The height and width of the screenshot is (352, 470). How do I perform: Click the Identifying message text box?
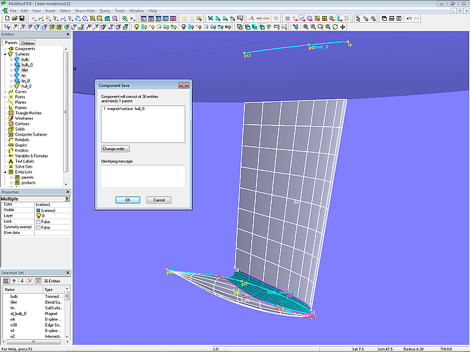point(143,176)
